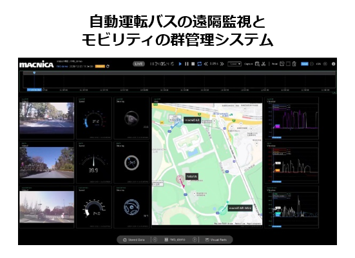Click the scissors clip icon

click(264, 64)
